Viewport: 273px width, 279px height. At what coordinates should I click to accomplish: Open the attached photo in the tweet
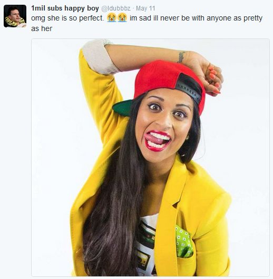[150, 157]
